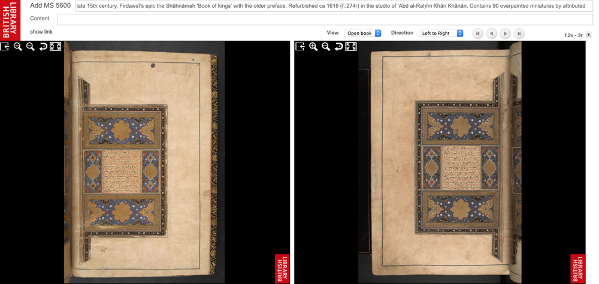Click the exit/back icon in right viewer
Screen dimensions: 599x284
point(300,47)
